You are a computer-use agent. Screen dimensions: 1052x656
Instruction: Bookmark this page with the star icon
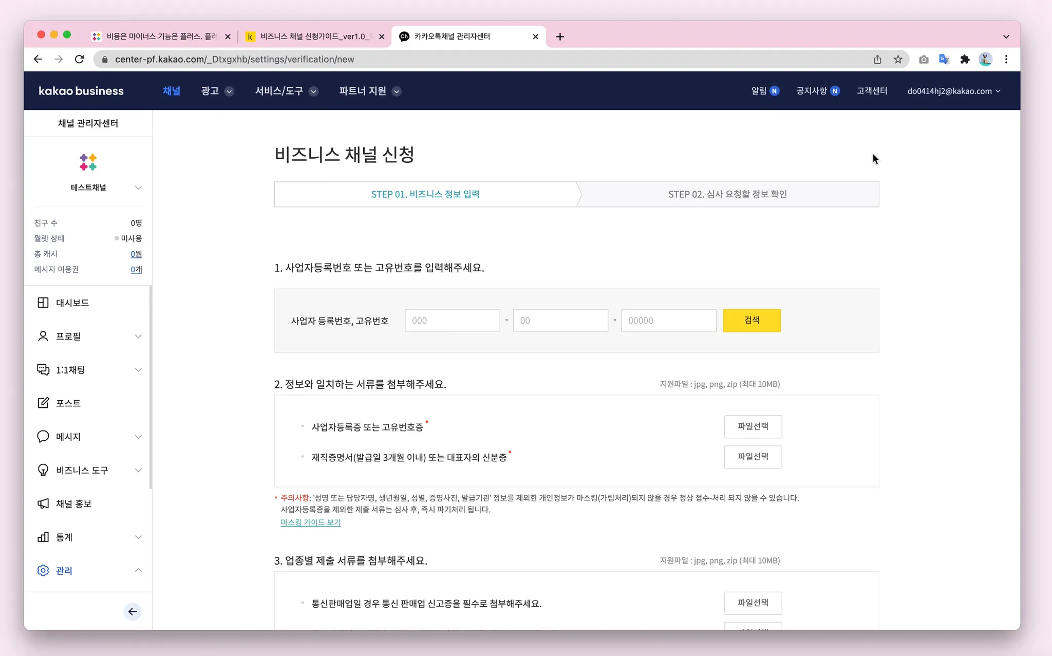click(x=898, y=59)
